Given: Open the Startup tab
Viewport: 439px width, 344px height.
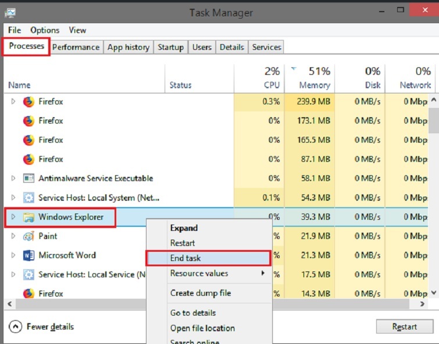Looking at the screenshot, I should point(170,48).
